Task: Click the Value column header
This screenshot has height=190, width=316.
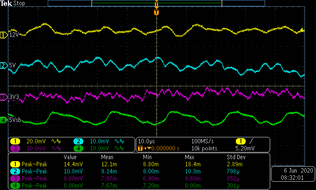Action: [x=70, y=157]
